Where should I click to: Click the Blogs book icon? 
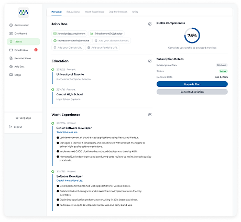click(11, 75)
